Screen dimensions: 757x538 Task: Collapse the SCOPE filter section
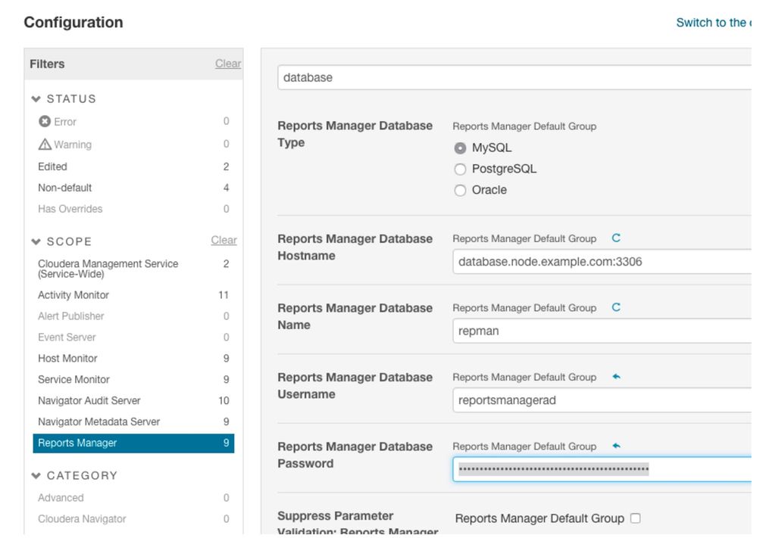coord(36,242)
